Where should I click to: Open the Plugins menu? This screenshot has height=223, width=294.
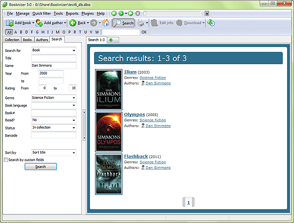coord(87,13)
